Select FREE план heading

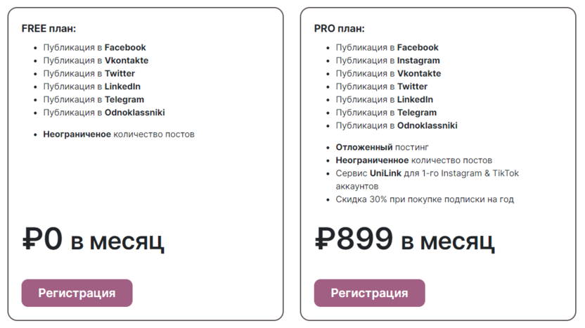[x=49, y=28]
